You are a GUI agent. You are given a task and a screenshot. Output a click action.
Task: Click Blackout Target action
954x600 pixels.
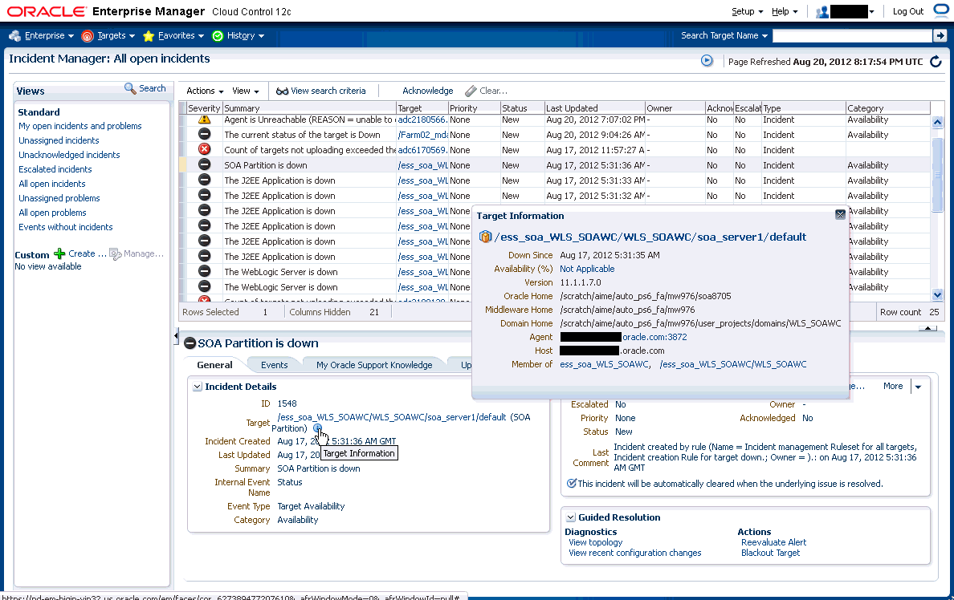pos(770,553)
